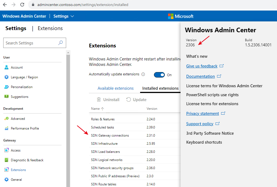Click the Search Settings input field
The width and height of the screenshot is (277, 187).
(35, 43)
